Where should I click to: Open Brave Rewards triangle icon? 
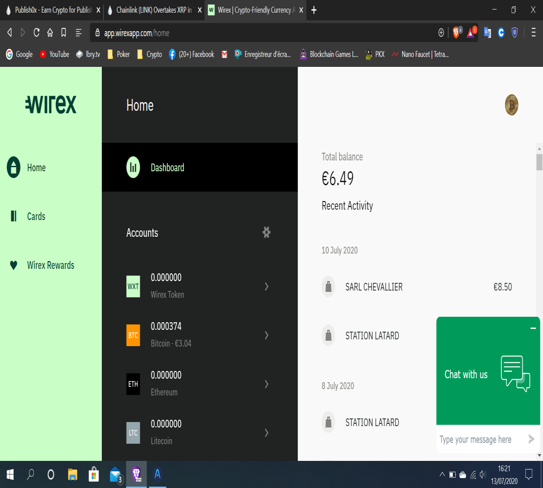[472, 32]
